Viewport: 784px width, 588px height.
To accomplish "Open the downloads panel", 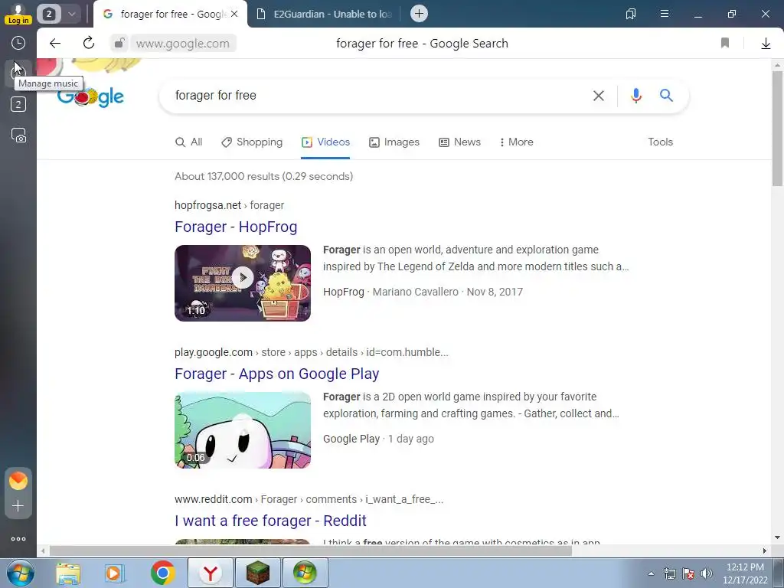I will point(766,44).
